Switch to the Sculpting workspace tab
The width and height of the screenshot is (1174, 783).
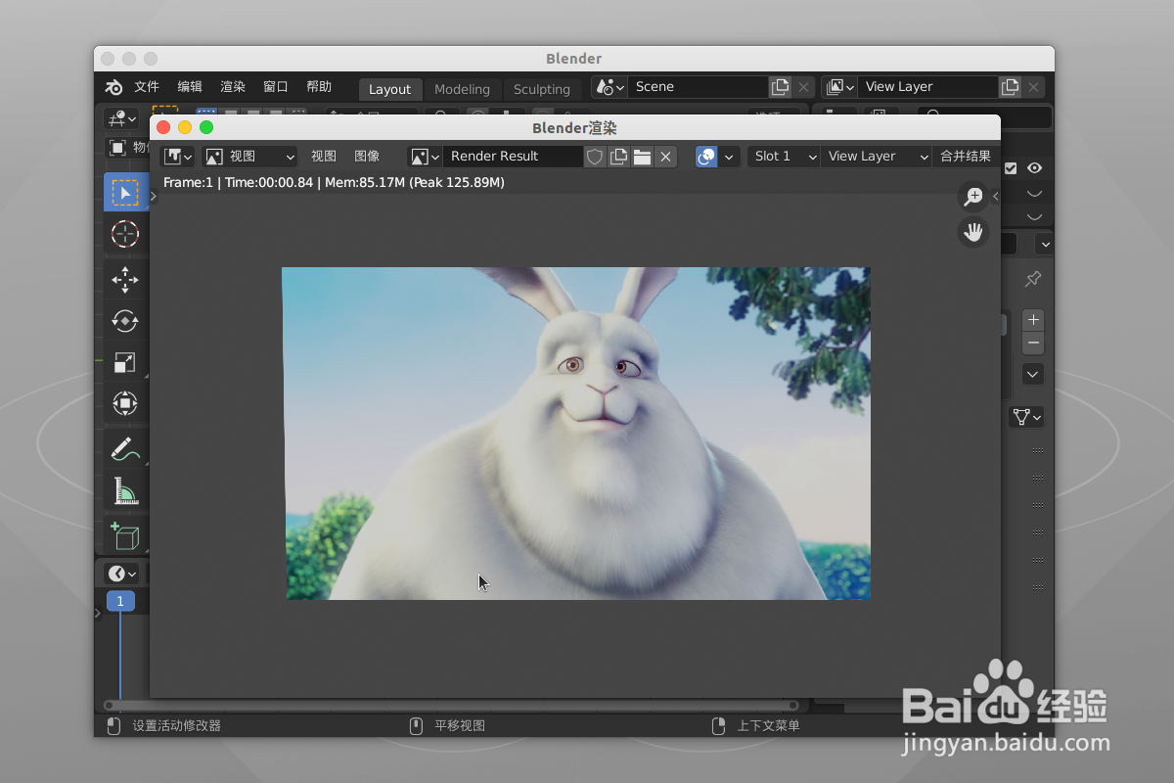(542, 89)
